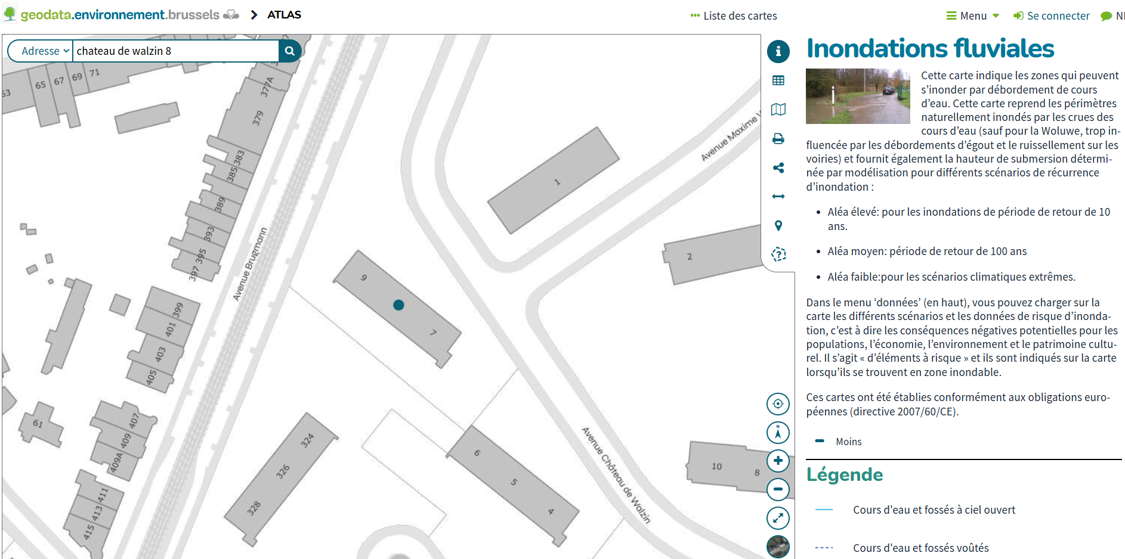This screenshot has height=559, width=1125.
Task: Print the map with the printer icon
Action: click(x=778, y=139)
